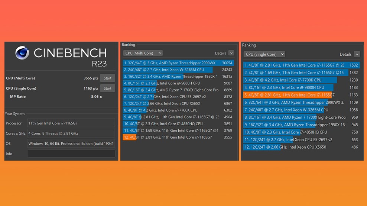Select i7-4850HQ row scoring 3891

(x=178, y=124)
